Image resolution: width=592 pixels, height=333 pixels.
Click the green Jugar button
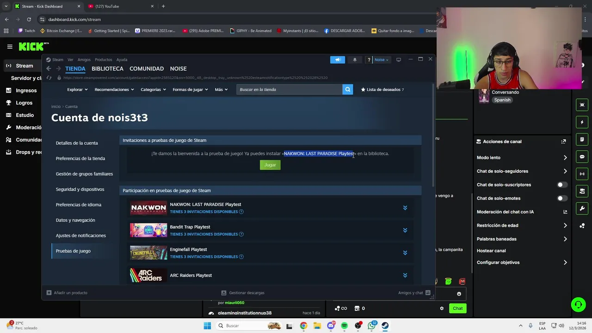tap(270, 165)
